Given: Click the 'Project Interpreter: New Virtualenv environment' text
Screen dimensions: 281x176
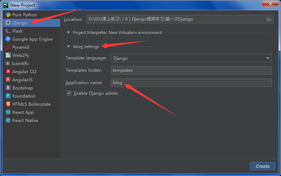Looking at the screenshot, I should [117, 33].
